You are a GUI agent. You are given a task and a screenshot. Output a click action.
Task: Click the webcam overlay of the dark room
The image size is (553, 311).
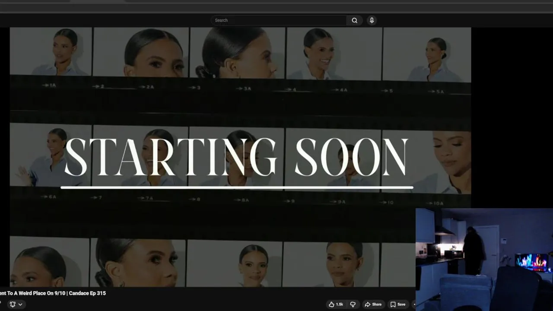tap(484, 260)
